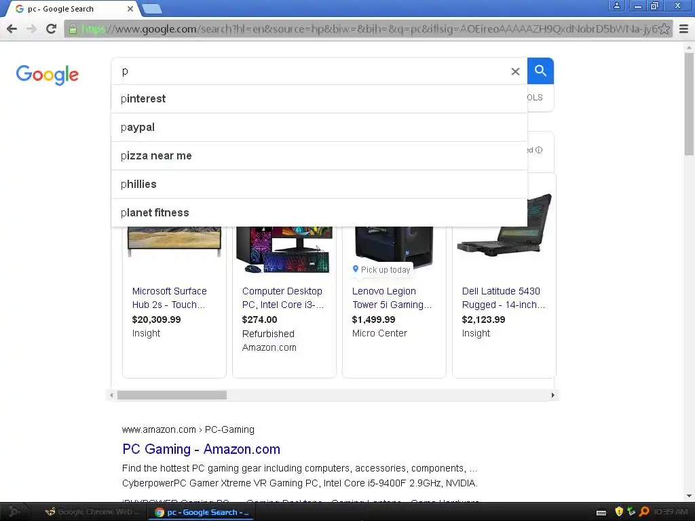
Task: Click the RGB desktop PC product image
Action: pos(284,250)
